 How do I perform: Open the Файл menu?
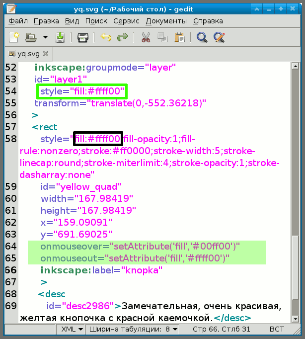coord(18,21)
